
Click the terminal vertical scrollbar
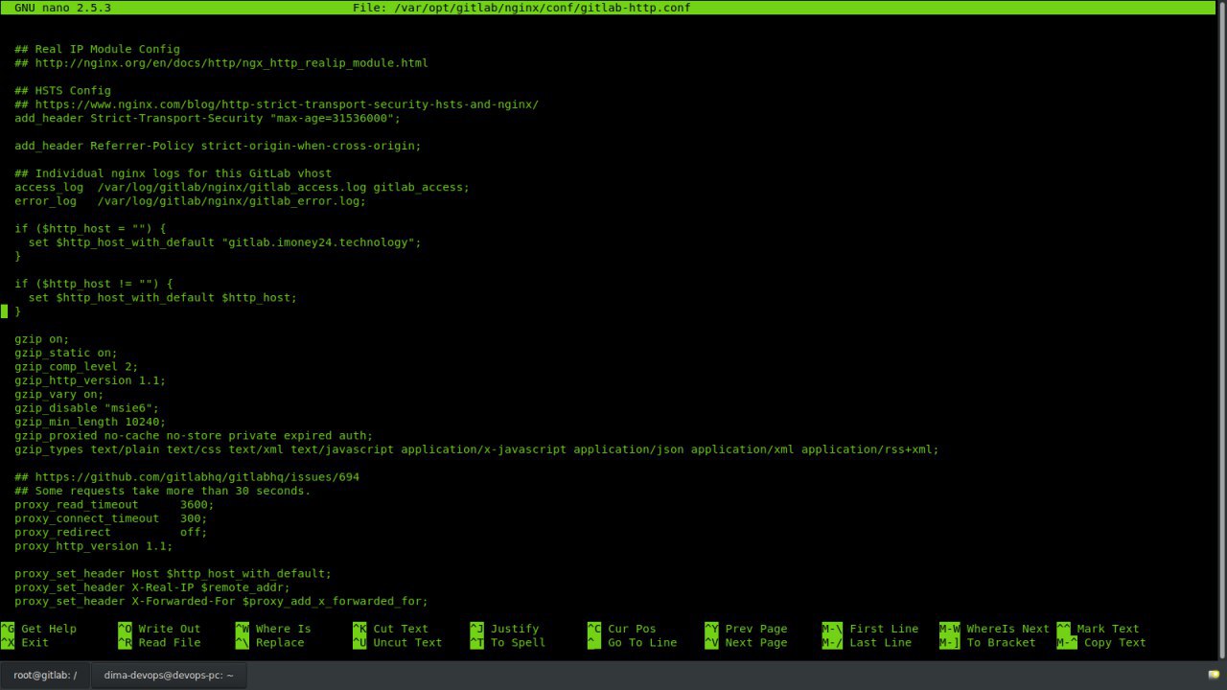(1222, 331)
